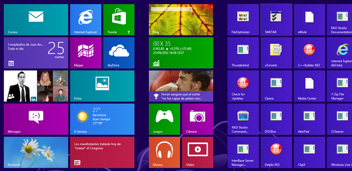The width and height of the screenshot is (352, 171).
Task: Launch Internet Explorer (64 bits) tile
Action: [x=339, y=53]
